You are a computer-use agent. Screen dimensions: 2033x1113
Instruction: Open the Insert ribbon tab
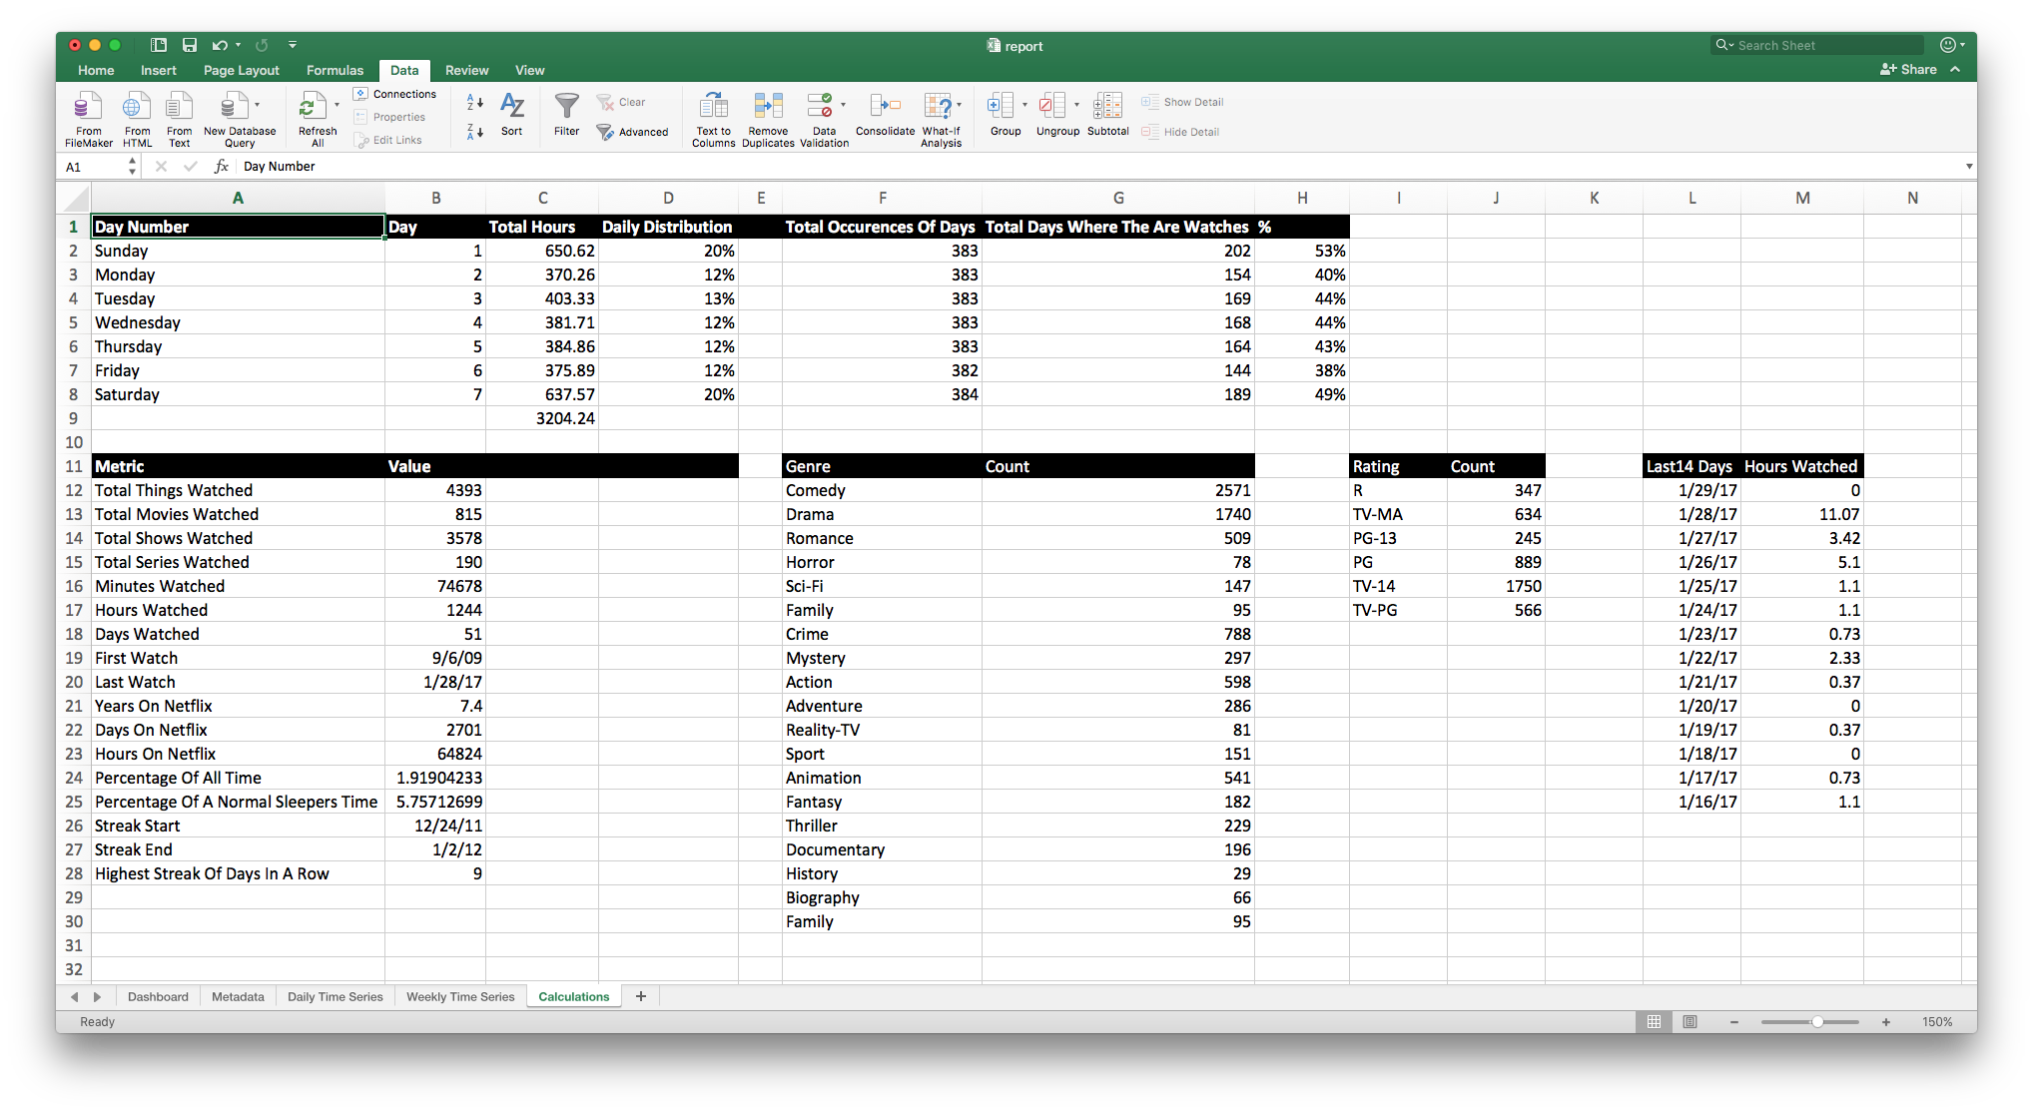coord(158,70)
